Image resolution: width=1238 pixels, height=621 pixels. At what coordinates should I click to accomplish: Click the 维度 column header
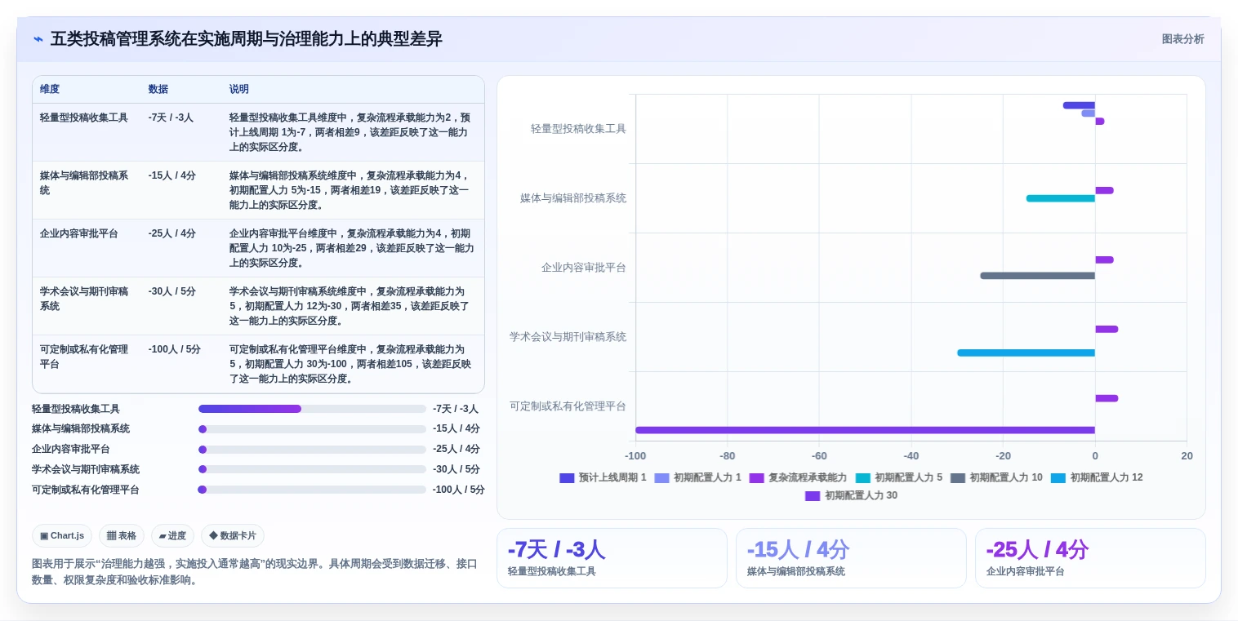(50, 89)
